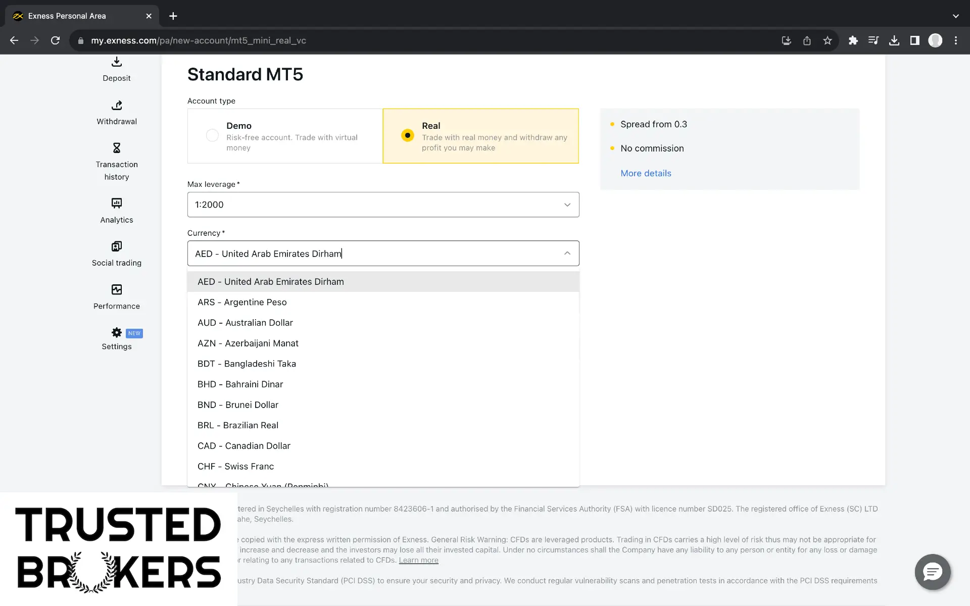Choose ARS - Argentine Peso
Image resolution: width=970 pixels, height=606 pixels.
coord(383,302)
